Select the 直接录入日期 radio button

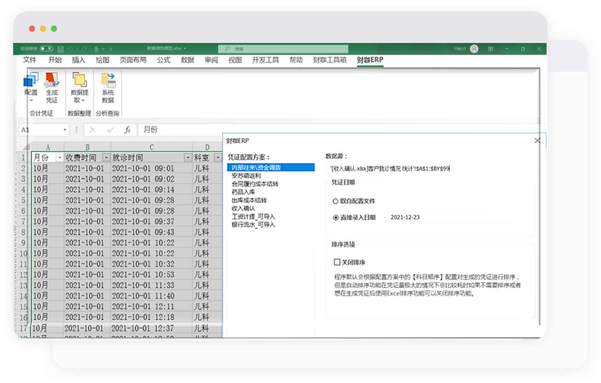coord(336,217)
